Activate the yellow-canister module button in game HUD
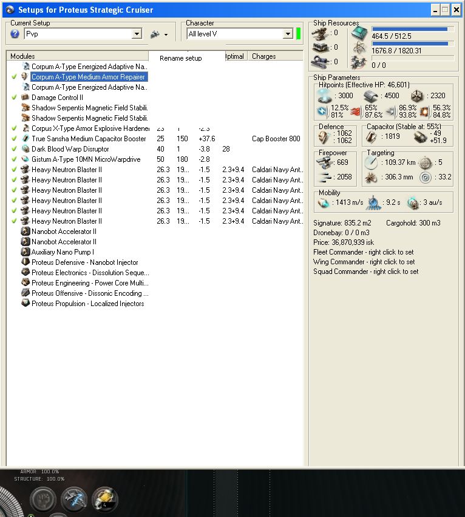The height and width of the screenshot is (517, 465). coord(105,499)
